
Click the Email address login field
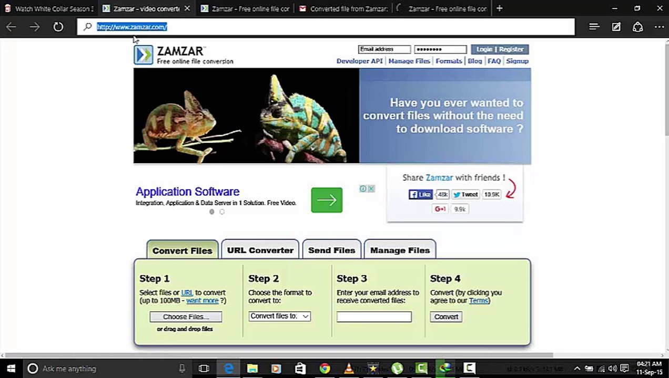[384, 49]
